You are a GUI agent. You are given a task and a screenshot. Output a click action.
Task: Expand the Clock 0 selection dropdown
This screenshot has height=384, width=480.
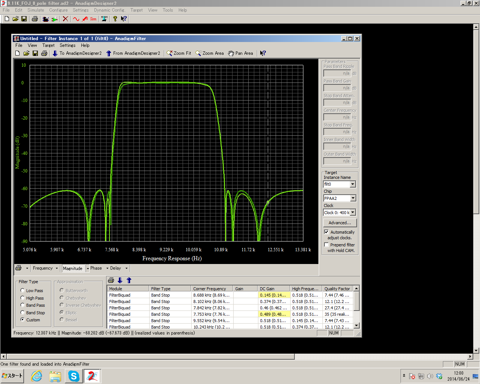click(x=353, y=213)
